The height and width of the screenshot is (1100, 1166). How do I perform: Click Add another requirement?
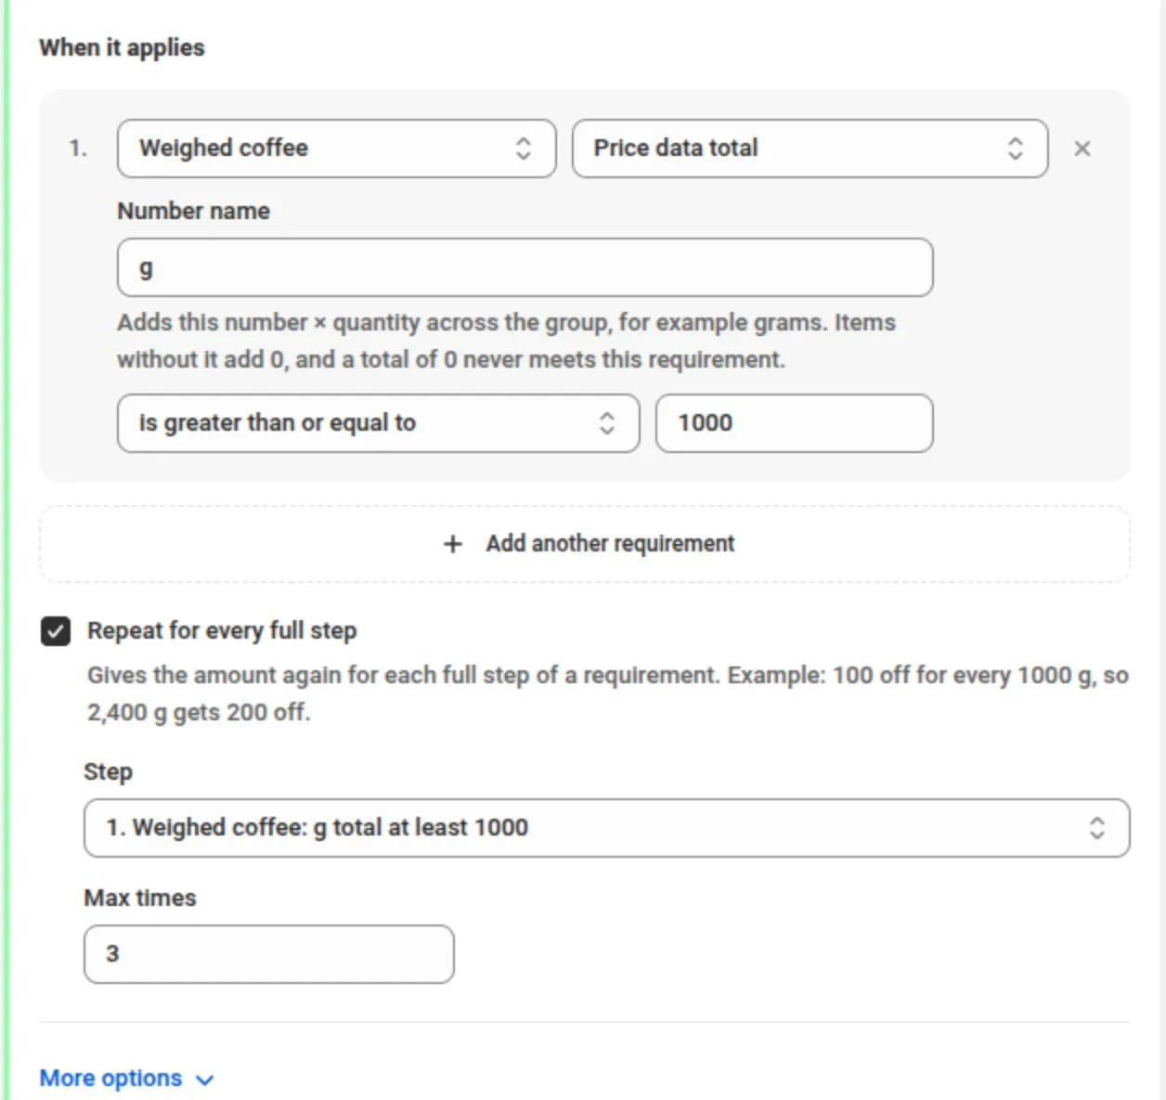pos(585,544)
